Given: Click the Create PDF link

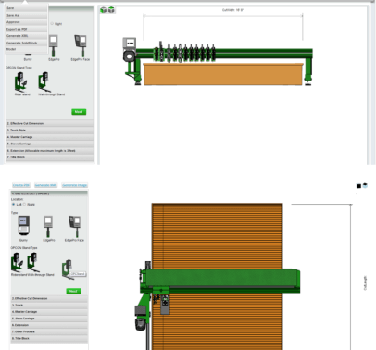Looking at the screenshot, I should pos(21,185).
